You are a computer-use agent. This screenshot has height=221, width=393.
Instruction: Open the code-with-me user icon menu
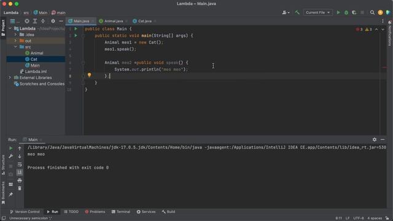(x=286, y=12)
